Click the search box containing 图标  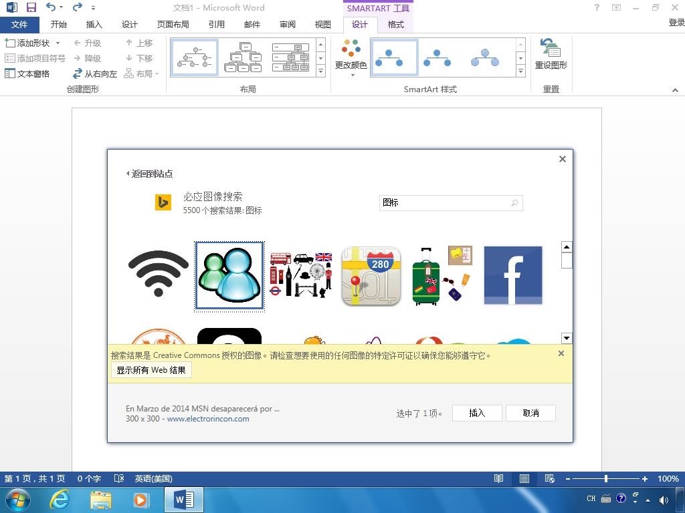pyautogui.click(x=450, y=203)
